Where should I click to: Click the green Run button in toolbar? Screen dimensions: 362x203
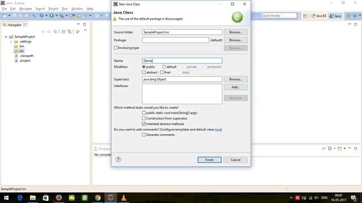(51, 16)
